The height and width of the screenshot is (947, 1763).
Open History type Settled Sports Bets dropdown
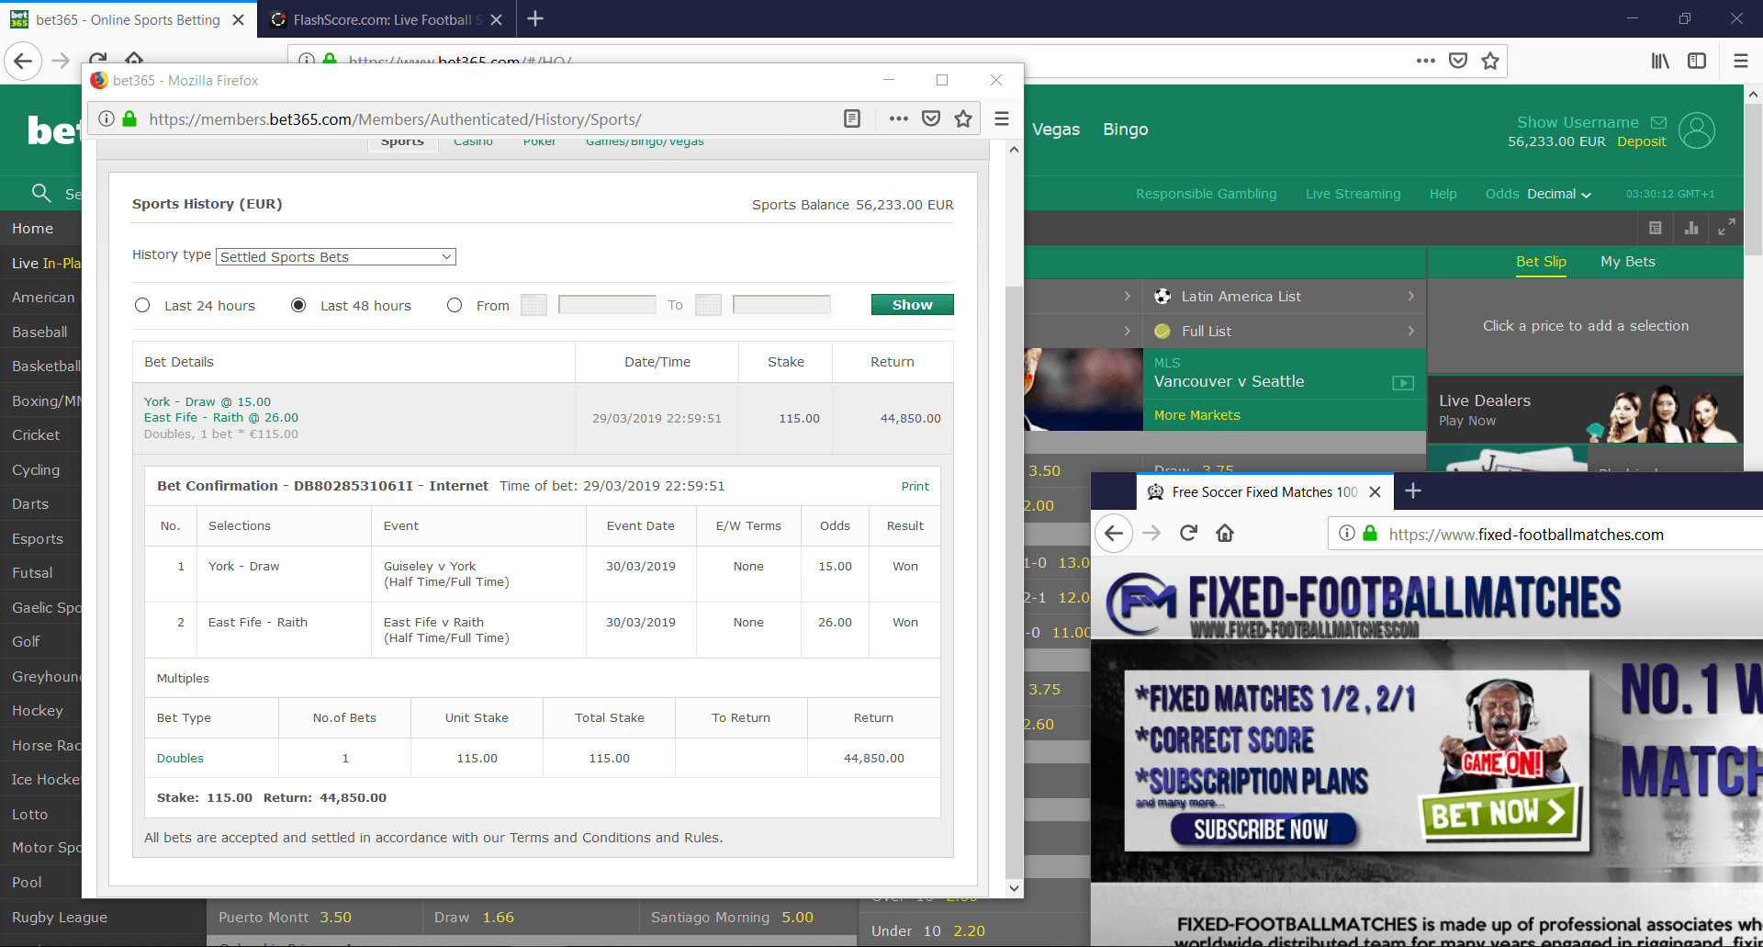coord(336,257)
